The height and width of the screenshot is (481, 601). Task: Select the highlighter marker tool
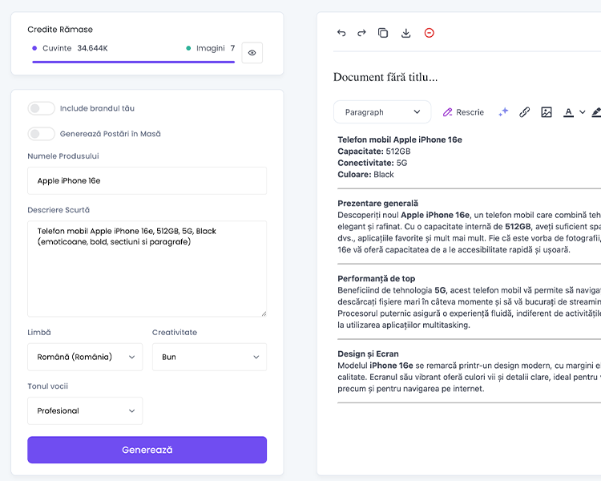[x=595, y=112]
